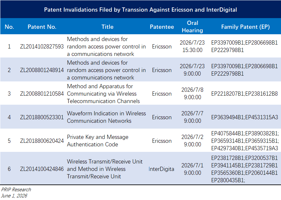
Task: Select patent number ZL2018800523301
Action: tap(42, 117)
